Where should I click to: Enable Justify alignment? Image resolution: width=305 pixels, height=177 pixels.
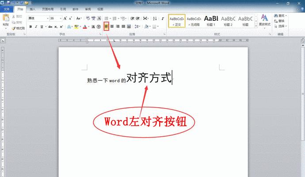point(123,26)
